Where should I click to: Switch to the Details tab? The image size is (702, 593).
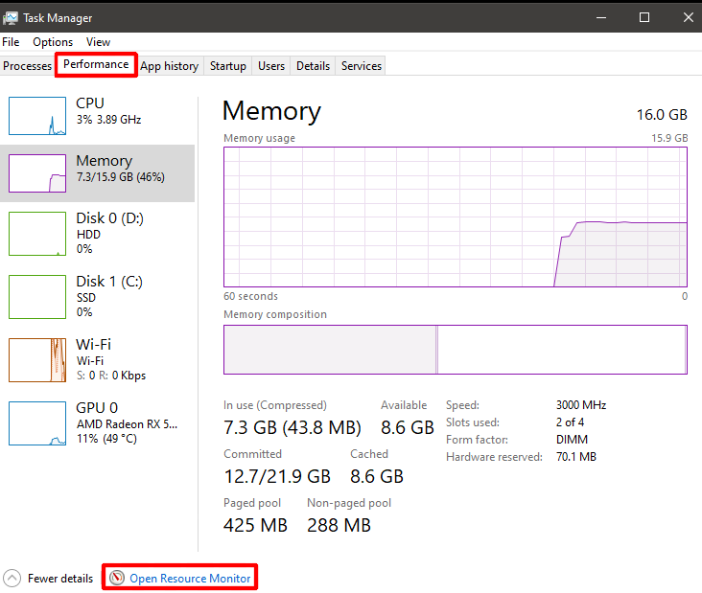313,66
